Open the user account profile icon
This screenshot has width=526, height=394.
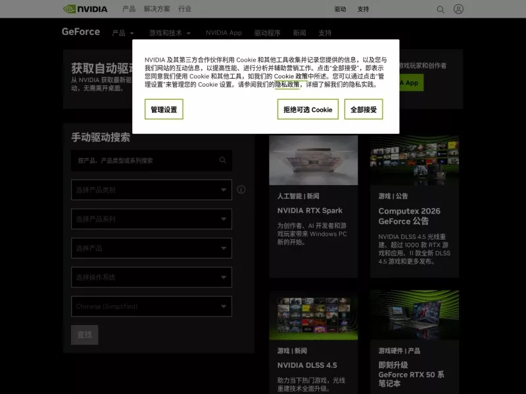pyautogui.click(x=458, y=9)
